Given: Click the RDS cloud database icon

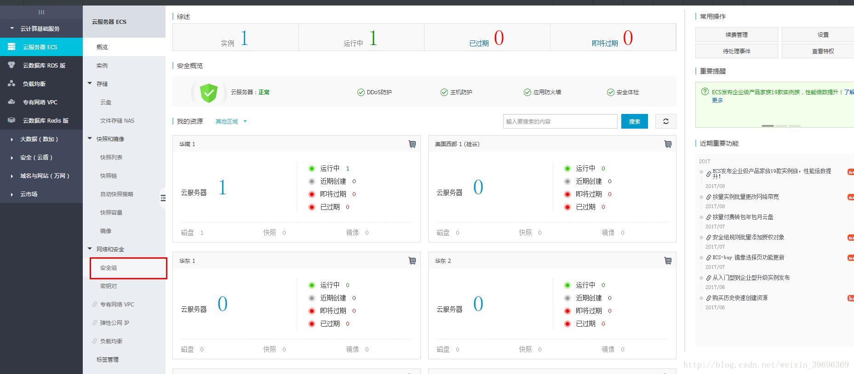Looking at the screenshot, I should [11, 65].
